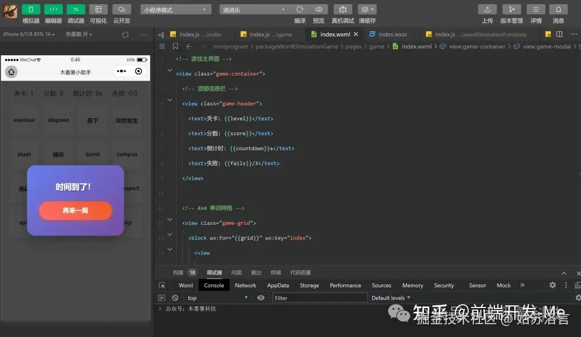581x337 pixels.
Task: Click the split editor icon
Action: pyautogui.click(x=559, y=34)
